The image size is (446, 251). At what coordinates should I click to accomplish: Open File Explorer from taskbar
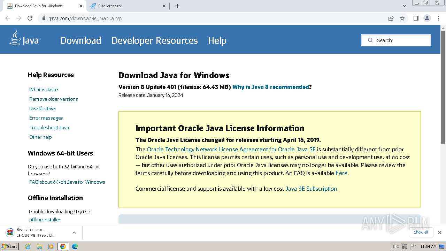point(39,246)
